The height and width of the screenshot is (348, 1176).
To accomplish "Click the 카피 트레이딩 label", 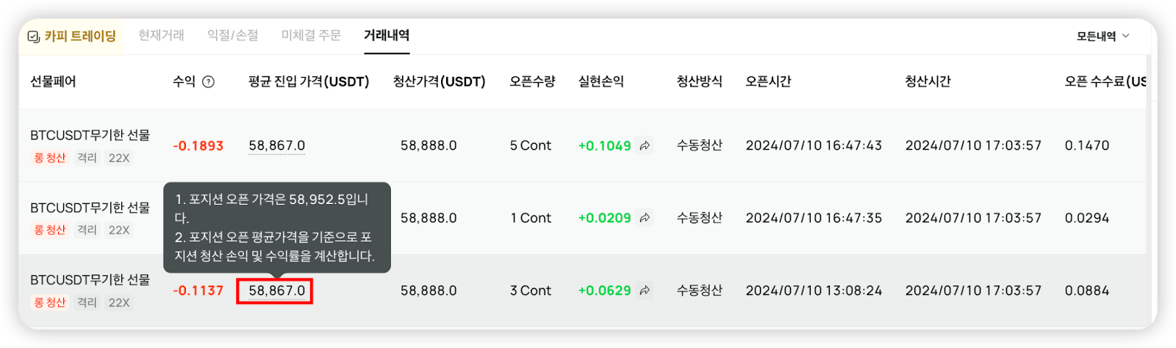I will 80,36.
